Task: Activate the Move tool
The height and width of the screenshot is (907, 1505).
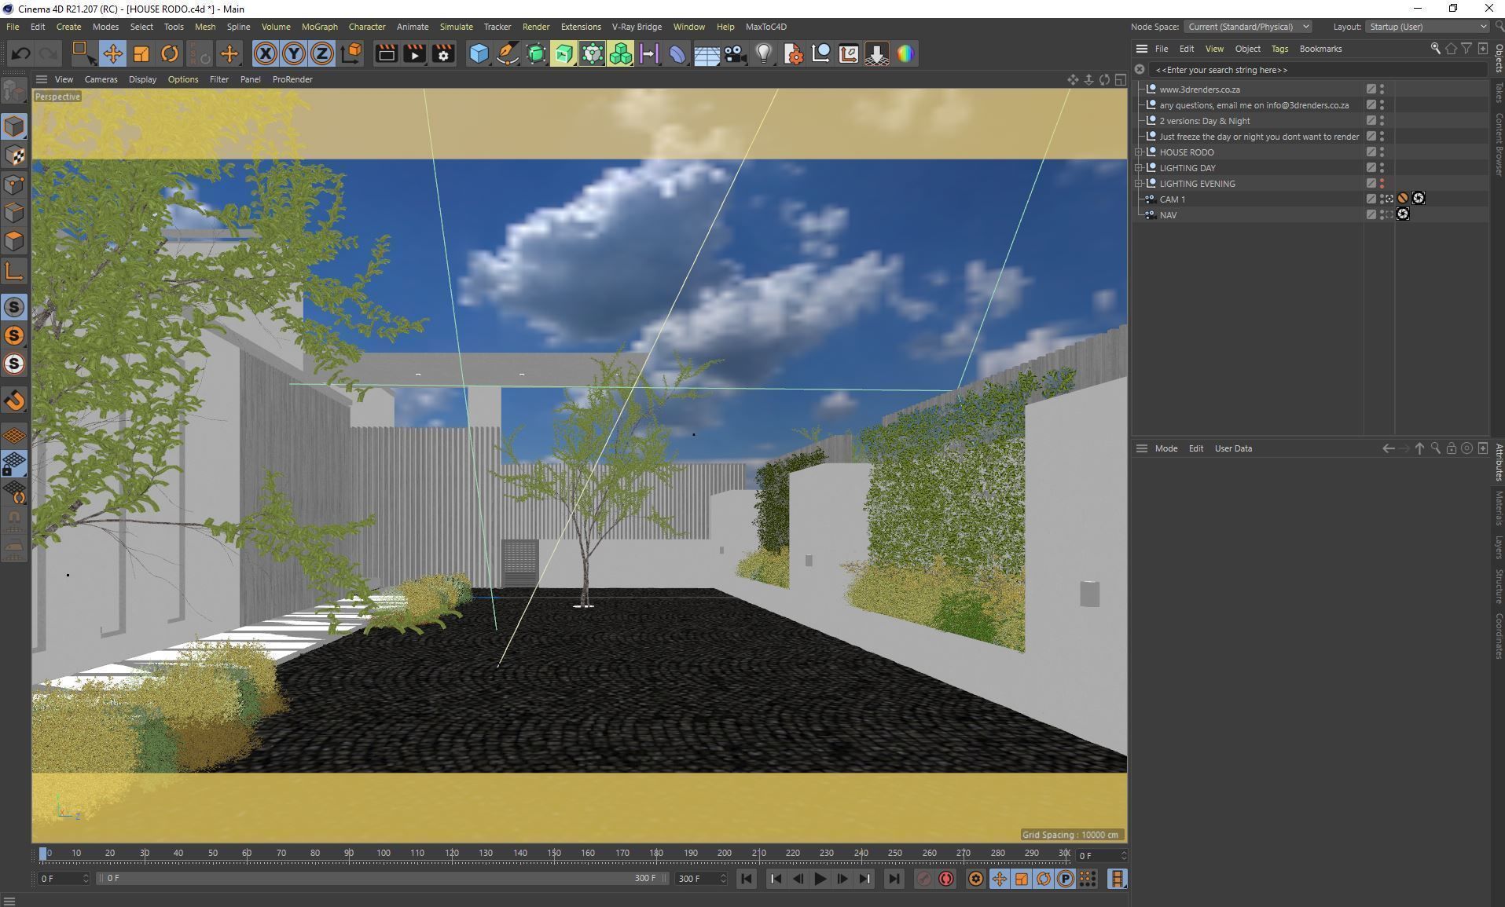Action: coord(112,53)
